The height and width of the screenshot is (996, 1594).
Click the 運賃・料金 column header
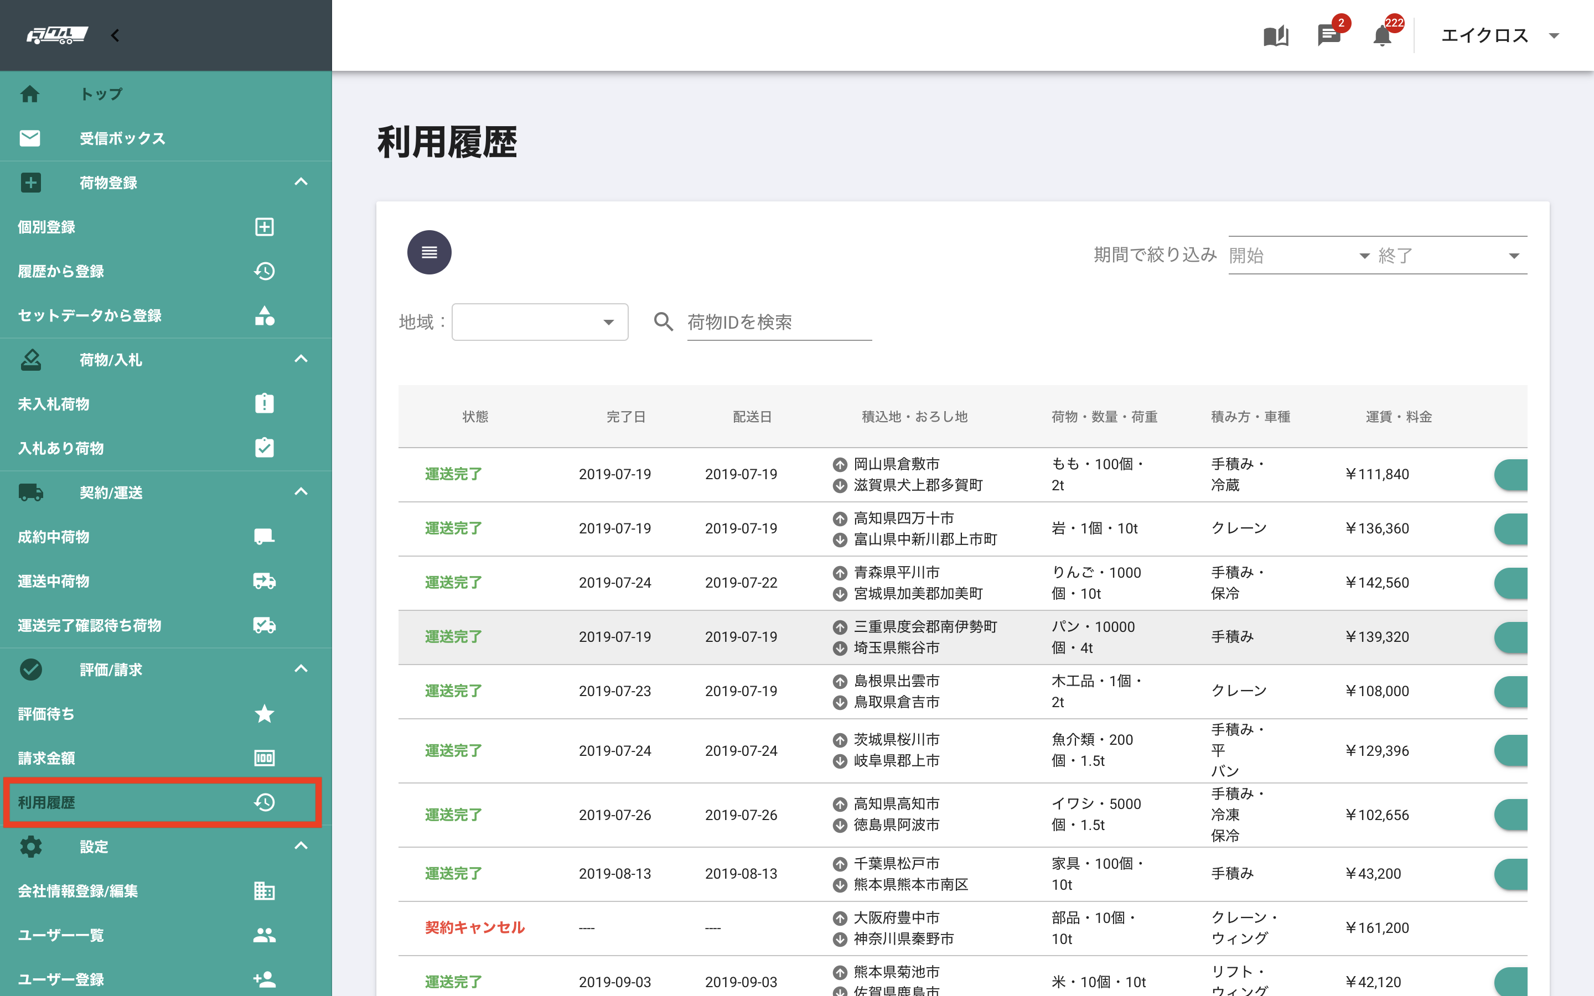pos(1399,416)
